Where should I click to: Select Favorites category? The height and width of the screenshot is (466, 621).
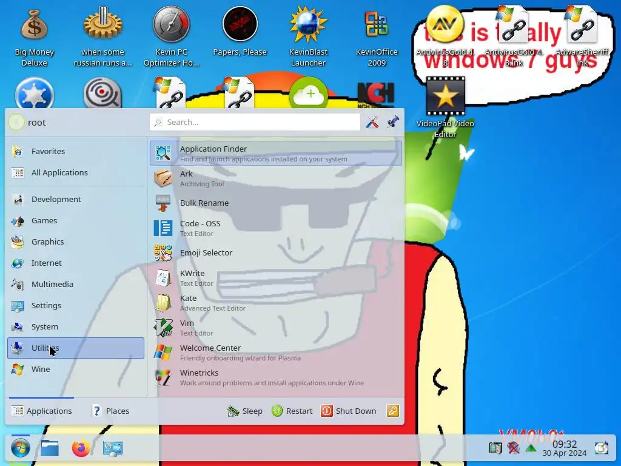click(x=76, y=151)
